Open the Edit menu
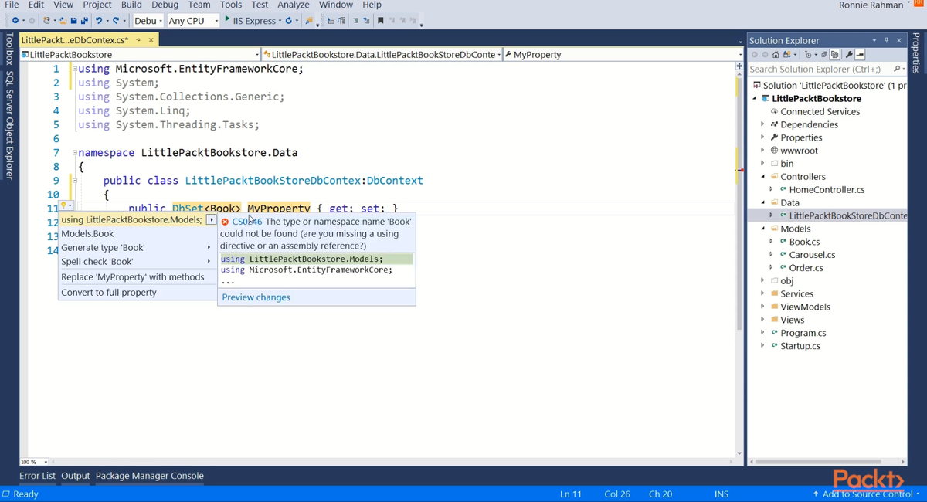This screenshot has width=927, height=502. point(36,5)
